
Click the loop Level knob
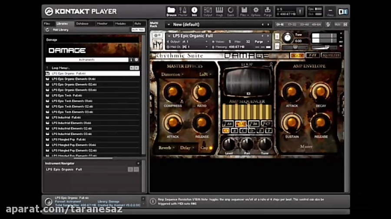229,144
